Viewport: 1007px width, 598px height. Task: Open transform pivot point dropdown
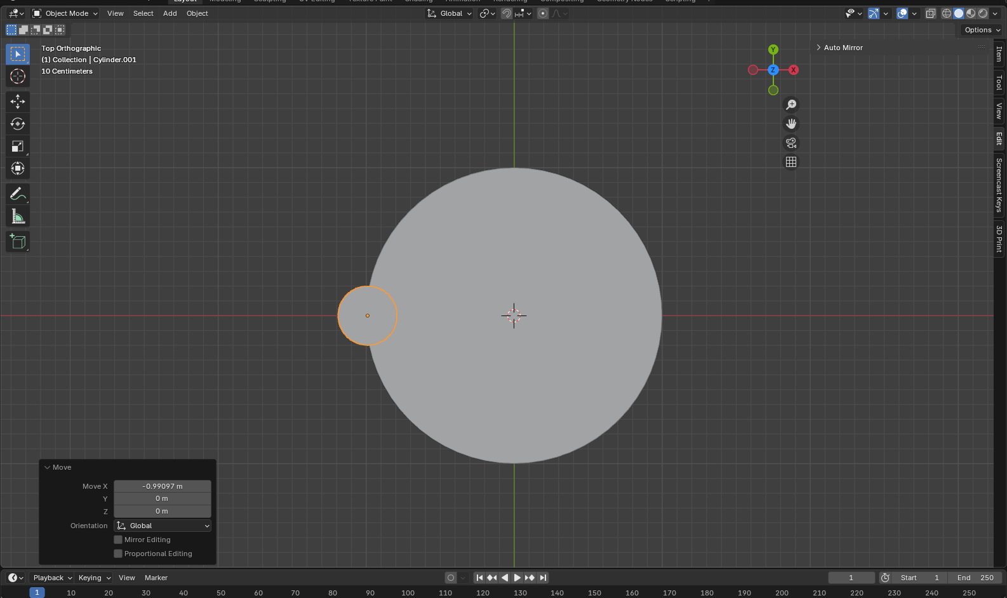(x=487, y=13)
